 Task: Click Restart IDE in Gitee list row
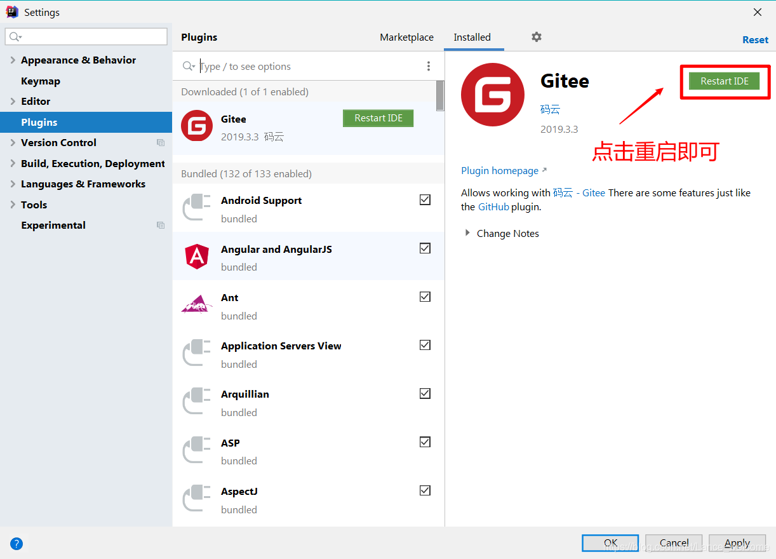(x=378, y=118)
